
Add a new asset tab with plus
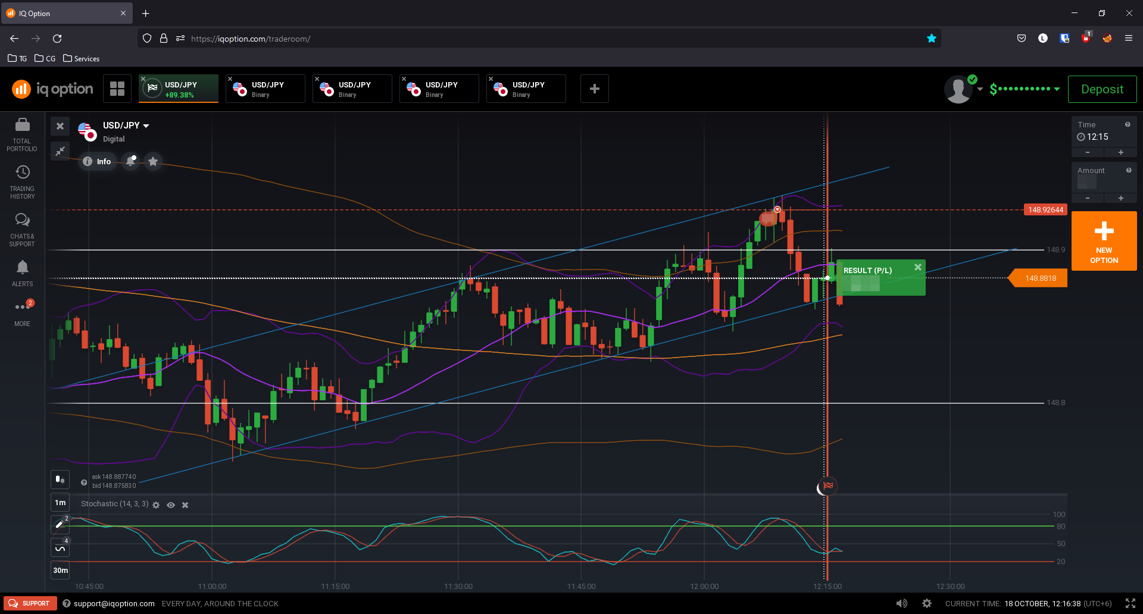[594, 89]
